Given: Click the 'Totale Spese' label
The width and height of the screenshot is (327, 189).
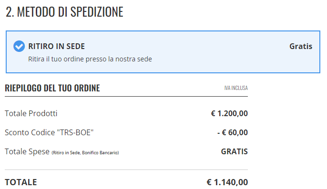Looking at the screenshot, I should [27, 151].
